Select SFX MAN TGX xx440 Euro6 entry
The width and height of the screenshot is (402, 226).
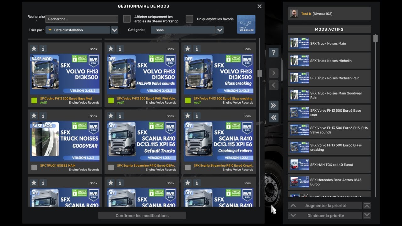(329, 165)
